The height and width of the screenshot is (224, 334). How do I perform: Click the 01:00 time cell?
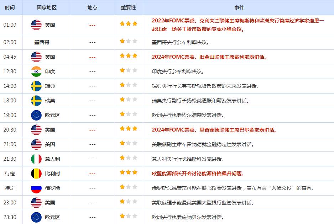[10, 25]
